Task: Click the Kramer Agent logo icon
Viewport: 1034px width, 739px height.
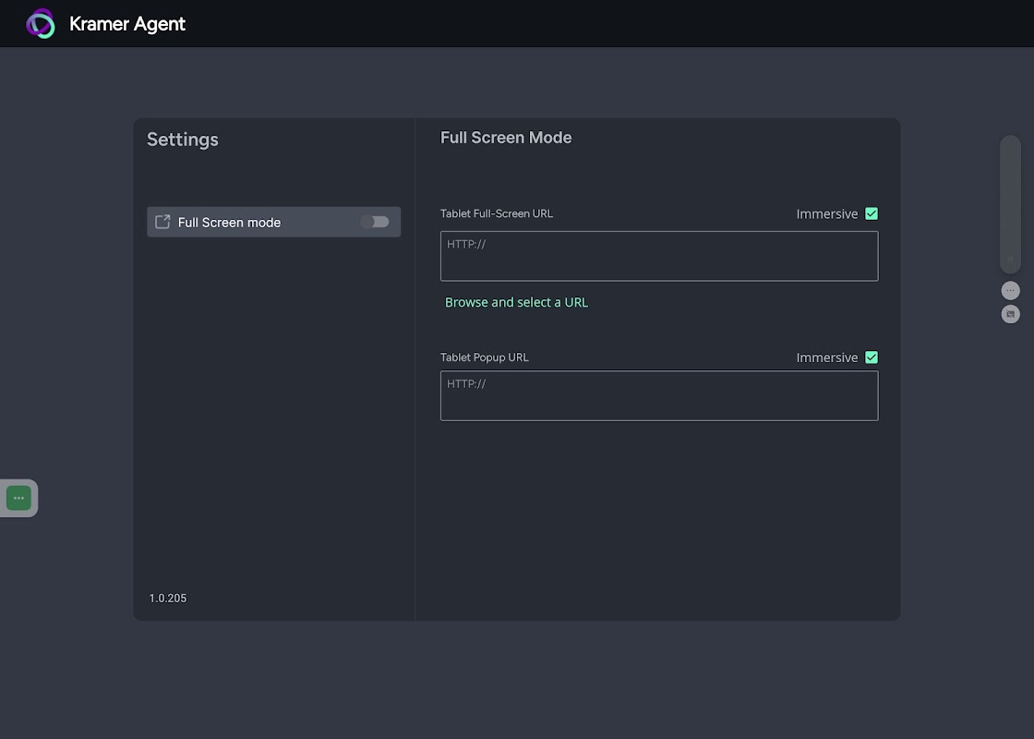Action: (41, 24)
